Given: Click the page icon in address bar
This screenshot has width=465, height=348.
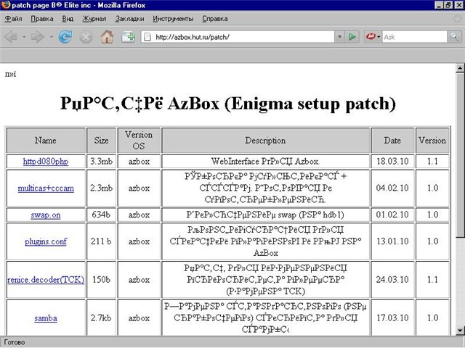Looking at the screenshot, I should click(147, 37).
